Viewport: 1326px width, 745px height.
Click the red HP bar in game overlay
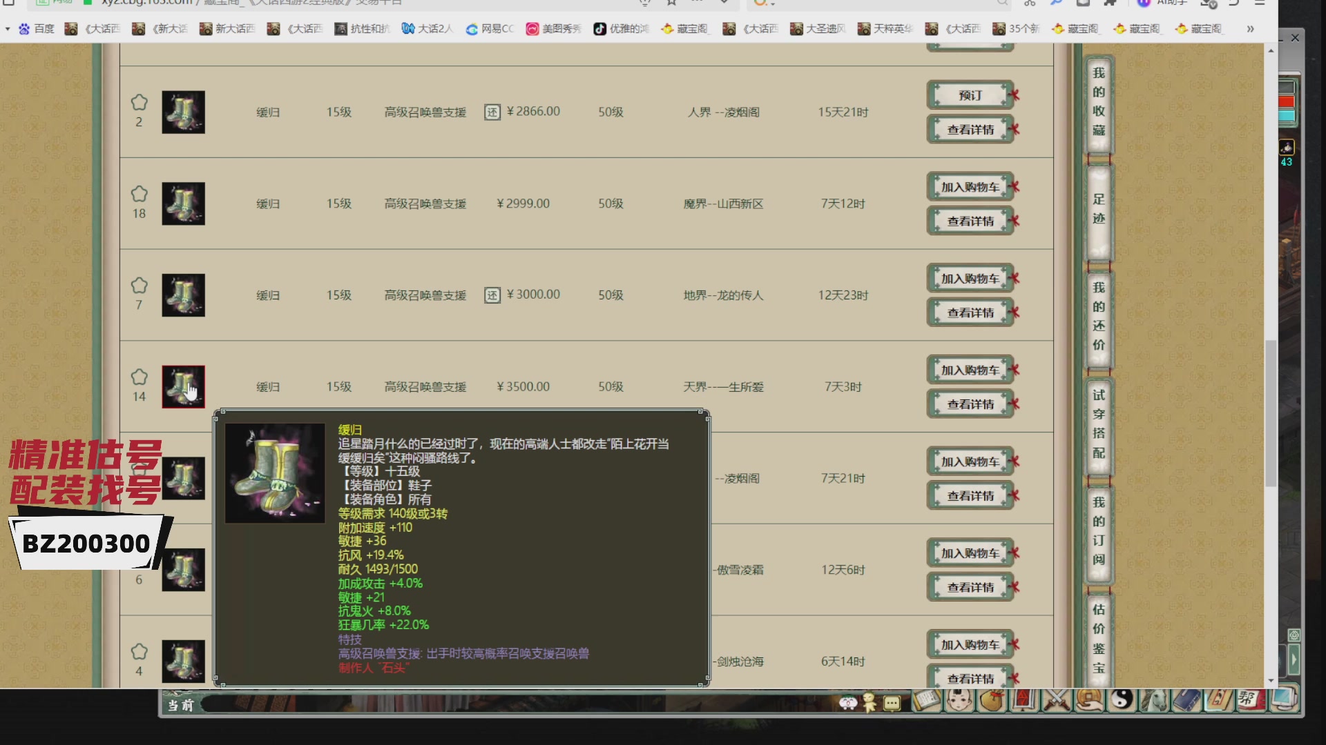tap(1287, 100)
